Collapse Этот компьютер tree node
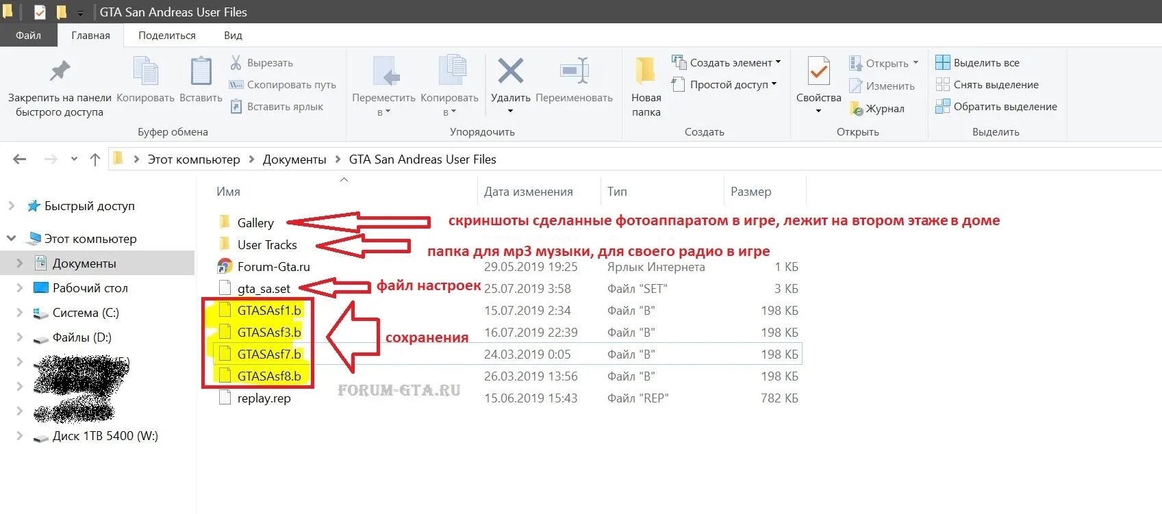This screenshot has width=1162, height=514. 11,238
